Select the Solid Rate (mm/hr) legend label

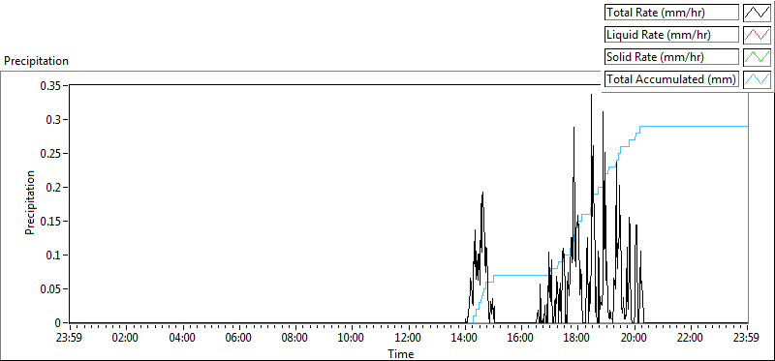[x=671, y=57]
